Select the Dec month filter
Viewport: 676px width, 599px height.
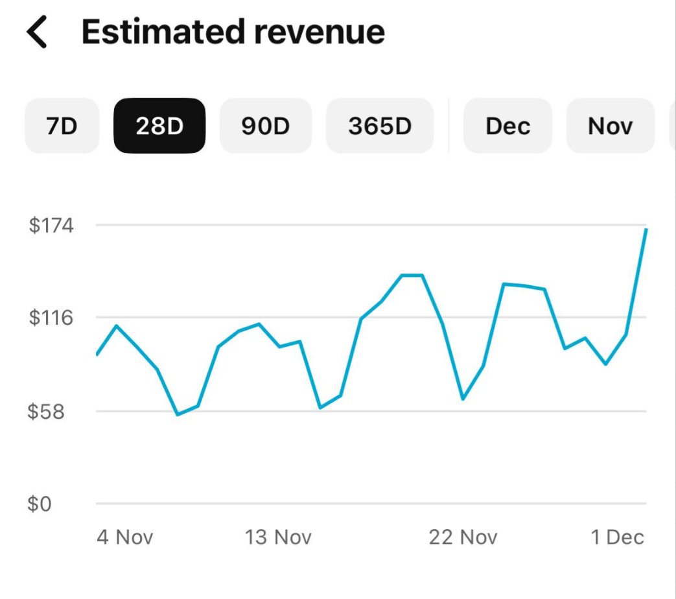click(507, 126)
